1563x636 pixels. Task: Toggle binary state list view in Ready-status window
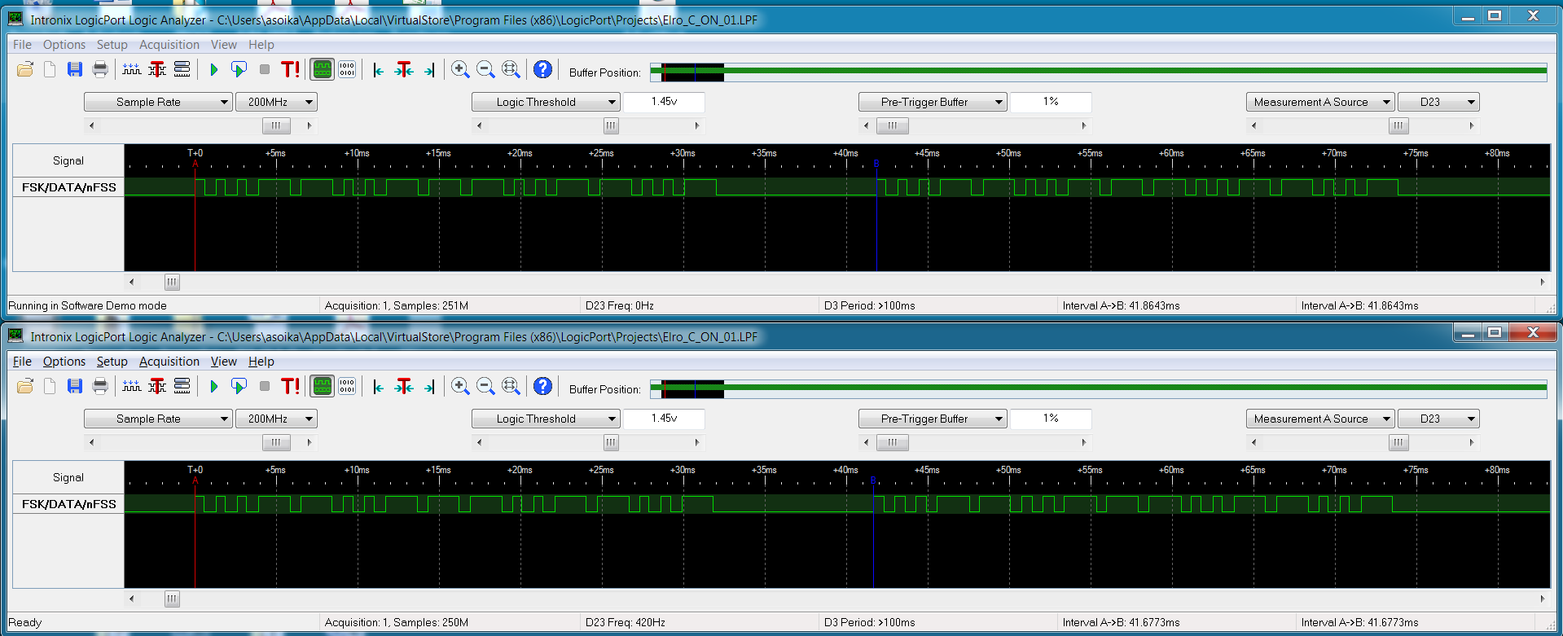[x=347, y=386]
